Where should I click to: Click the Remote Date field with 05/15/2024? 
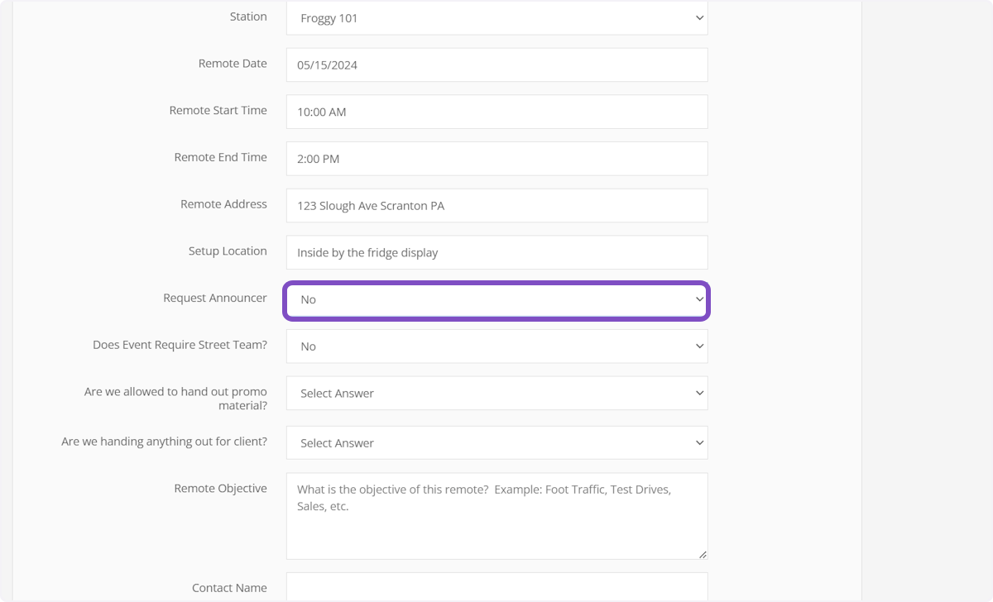click(x=496, y=64)
